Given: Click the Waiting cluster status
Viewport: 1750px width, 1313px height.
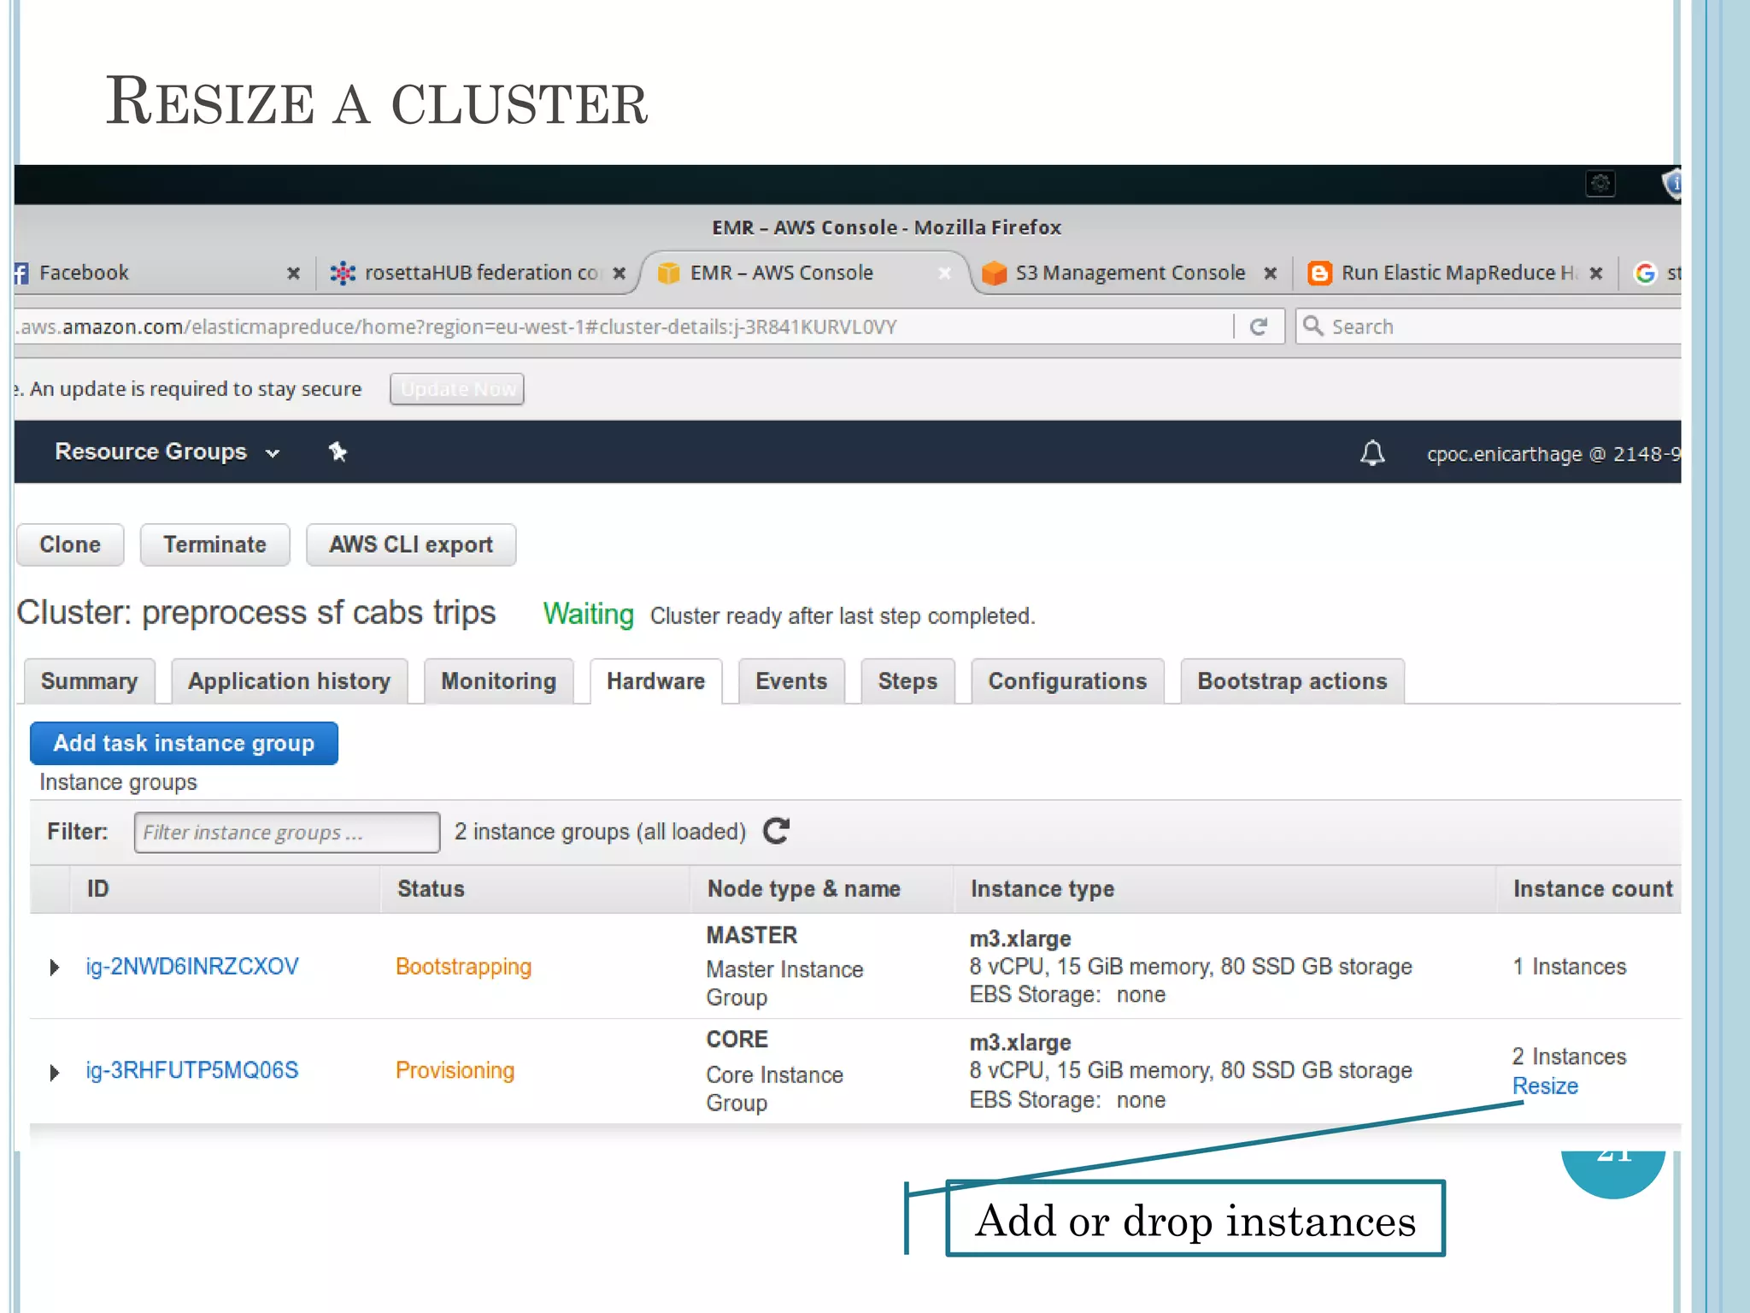Looking at the screenshot, I should pos(589,614).
